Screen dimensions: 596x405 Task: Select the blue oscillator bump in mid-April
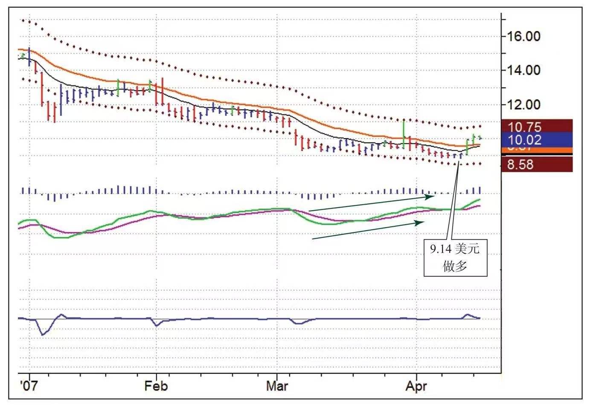pos(467,315)
